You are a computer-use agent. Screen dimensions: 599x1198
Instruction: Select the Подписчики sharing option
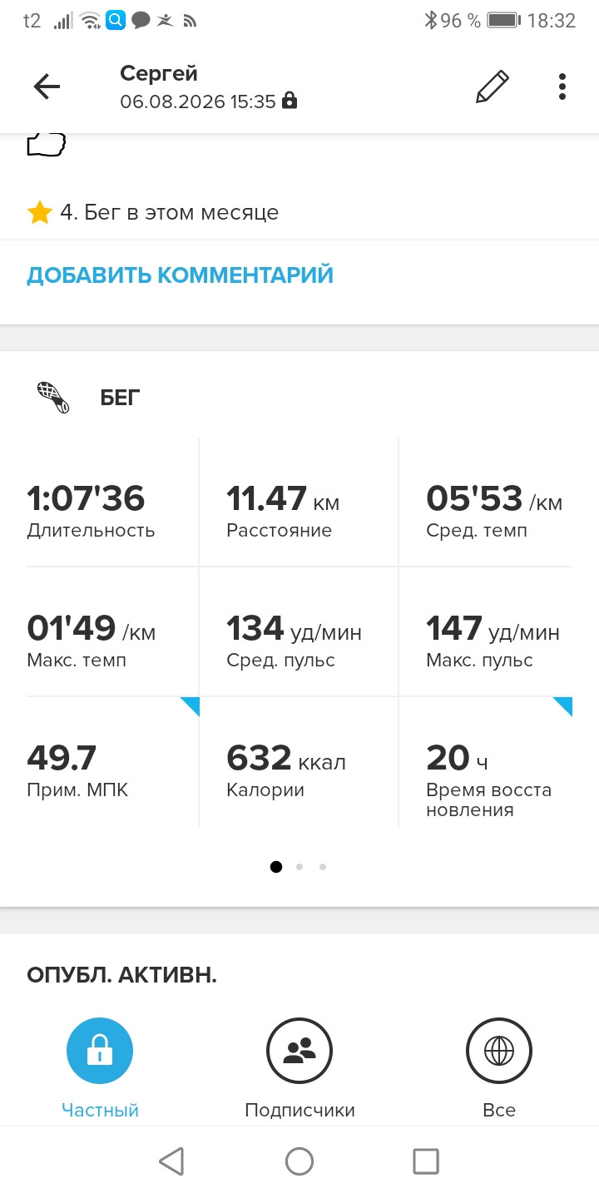click(x=299, y=1067)
